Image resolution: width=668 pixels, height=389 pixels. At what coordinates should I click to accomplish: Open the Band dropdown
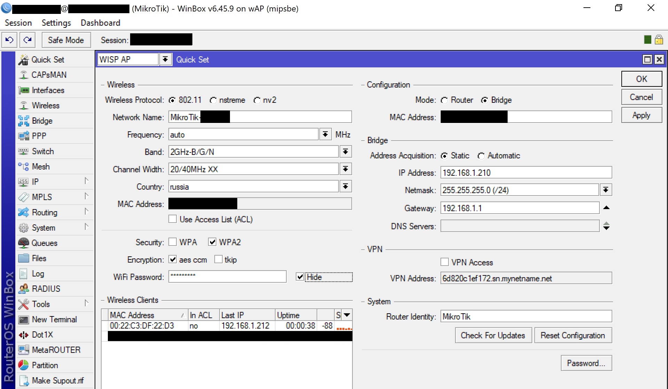(x=345, y=152)
